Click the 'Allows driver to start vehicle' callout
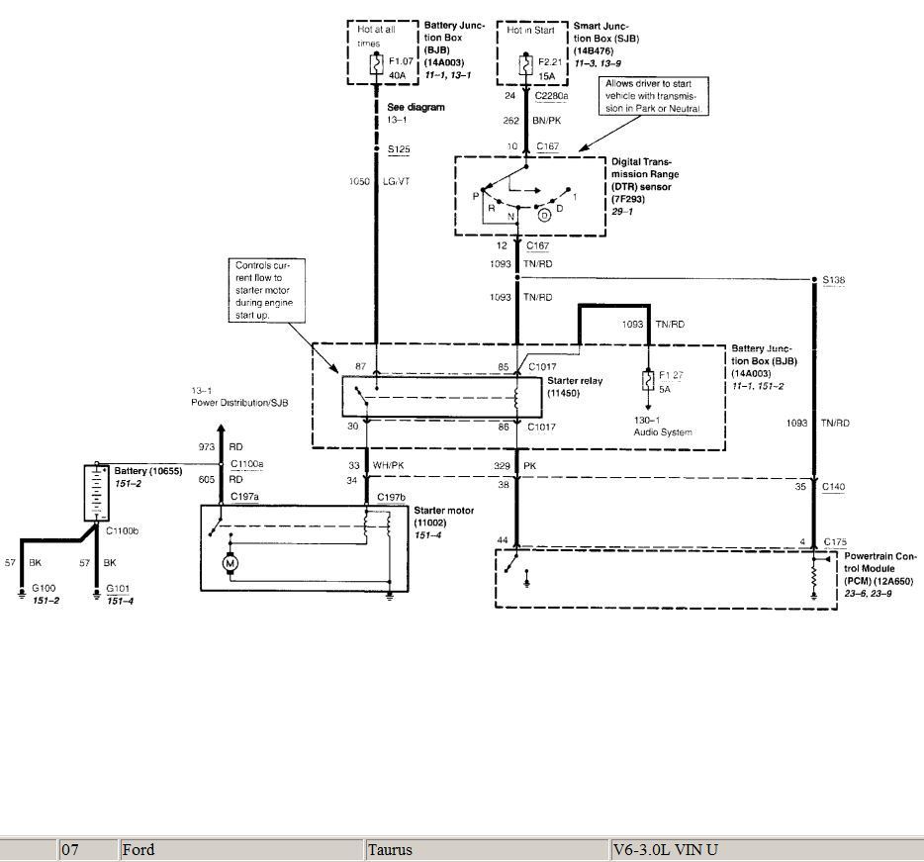Screen dimensions: 924x862 655,97
